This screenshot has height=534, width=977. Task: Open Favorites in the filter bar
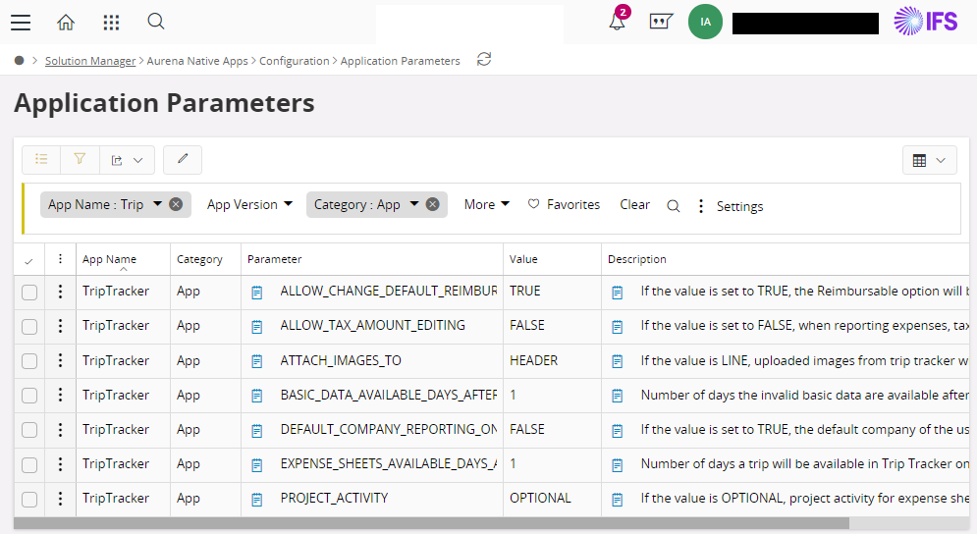click(x=564, y=204)
